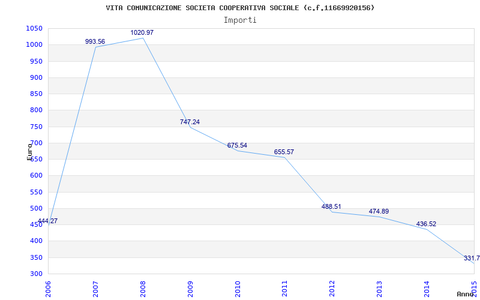Viewport: 480px width, 300px height.
Task: Click the 600 y-axis tick label
Action: [36, 176]
